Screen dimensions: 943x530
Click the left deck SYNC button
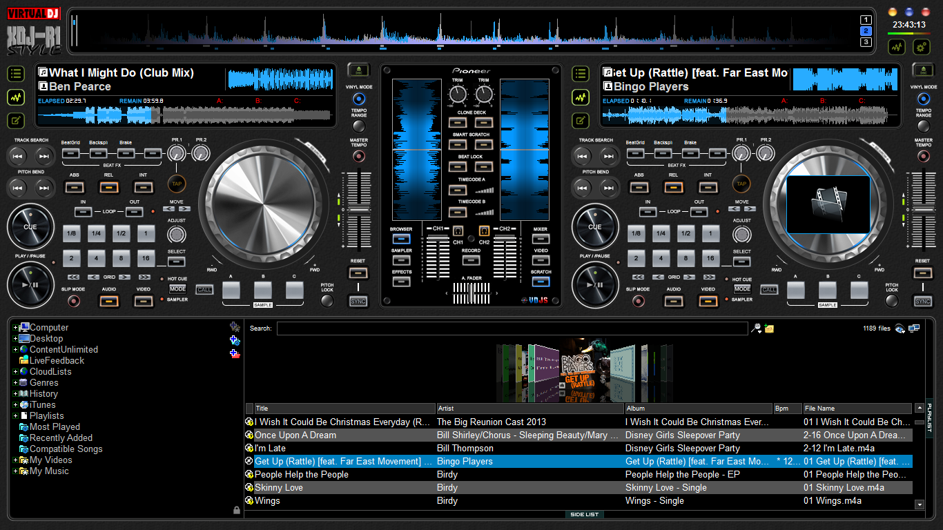pos(358,302)
